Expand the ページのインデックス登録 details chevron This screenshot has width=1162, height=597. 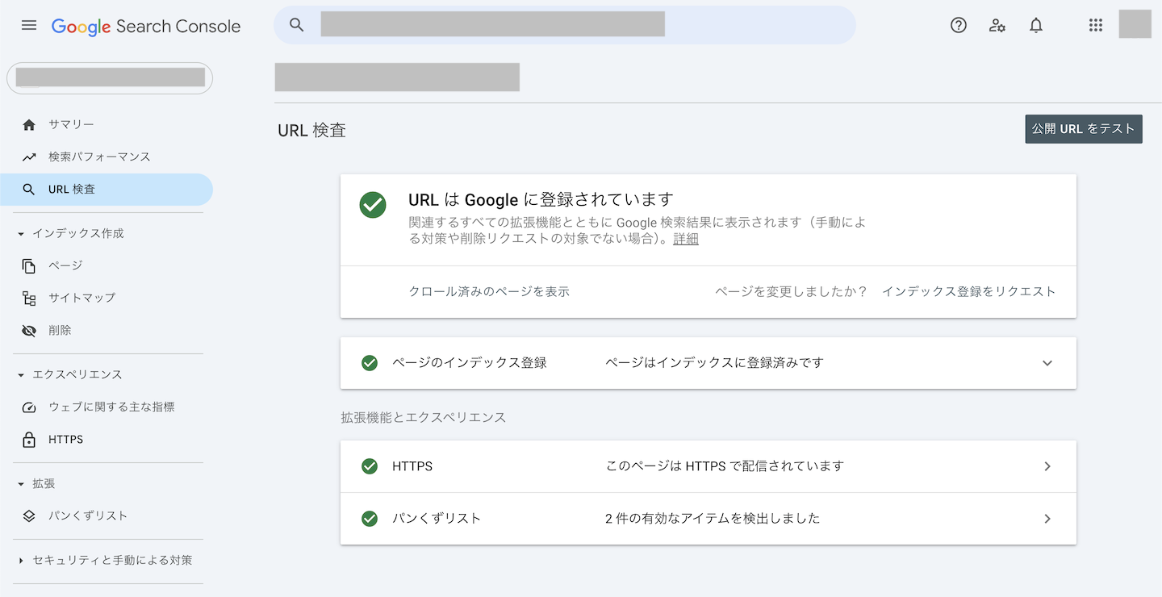pos(1047,363)
